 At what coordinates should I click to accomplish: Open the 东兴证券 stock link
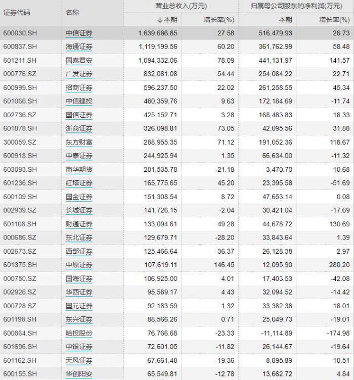(x=79, y=319)
